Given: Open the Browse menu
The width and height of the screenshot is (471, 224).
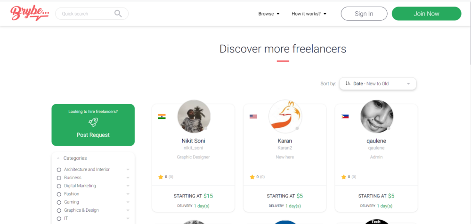Looking at the screenshot, I should point(269,14).
